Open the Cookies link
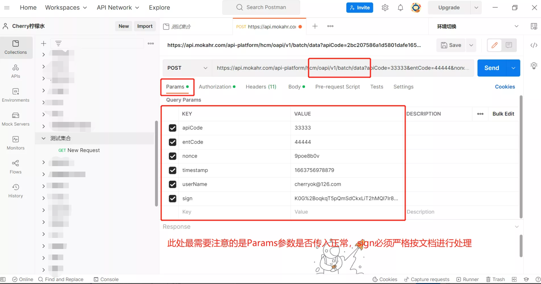The image size is (541, 284). (x=505, y=87)
